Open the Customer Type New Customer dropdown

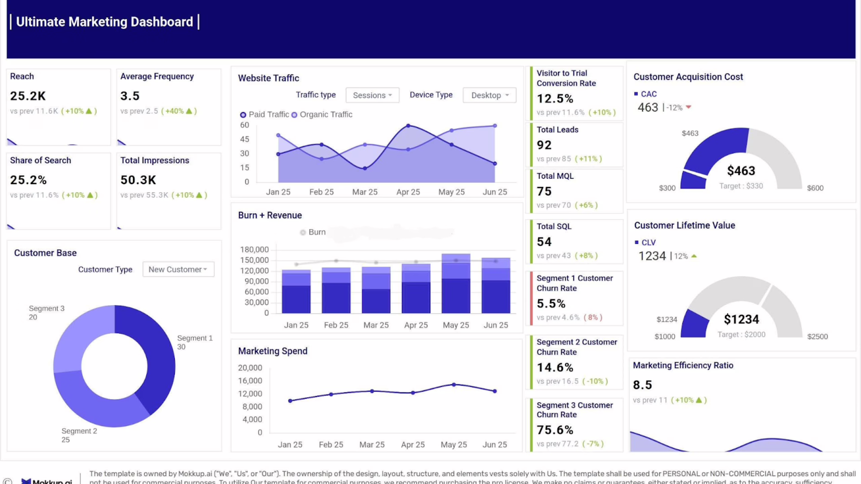178,269
